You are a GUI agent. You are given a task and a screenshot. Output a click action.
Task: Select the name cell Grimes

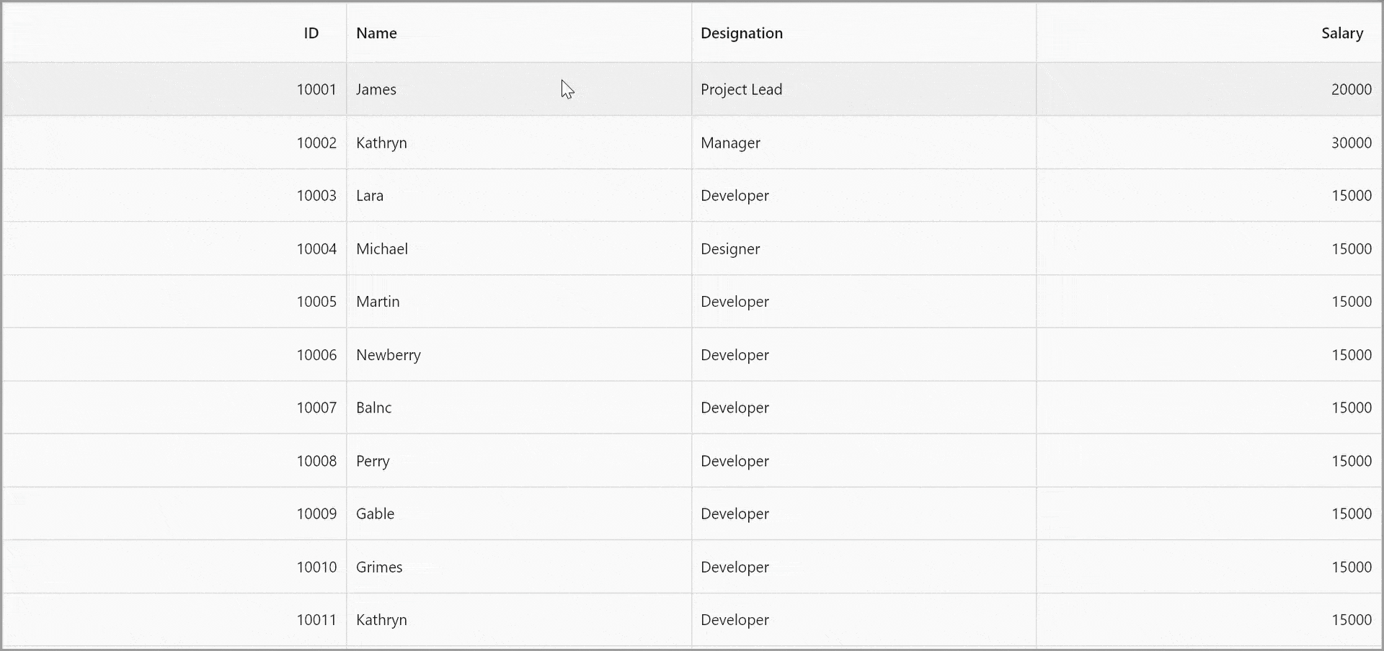[379, 567]
